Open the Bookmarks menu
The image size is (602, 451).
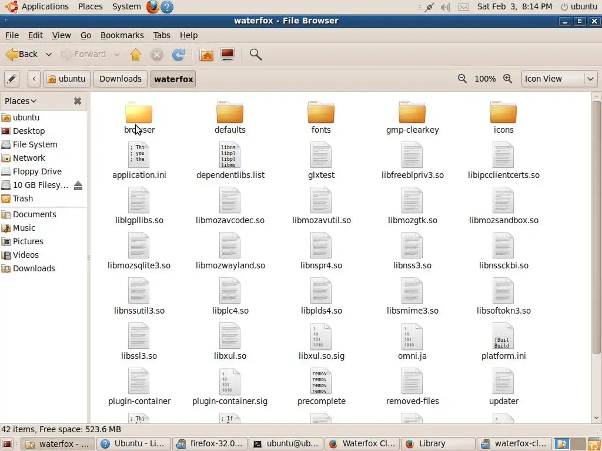122,35
